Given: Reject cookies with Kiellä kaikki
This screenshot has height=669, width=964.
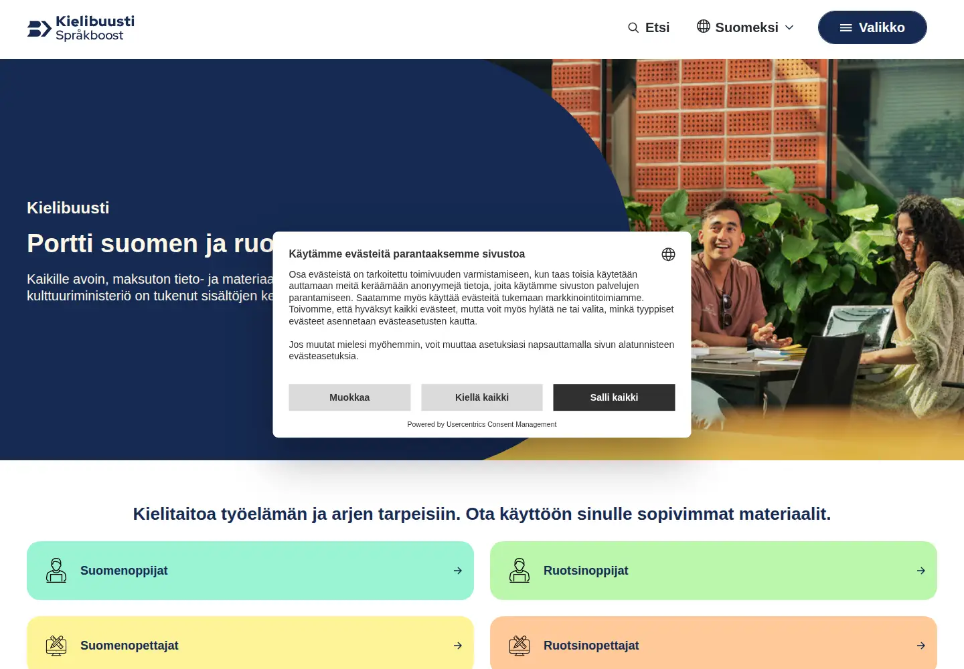Looking at the screenshot, I should tap(482, 397).
